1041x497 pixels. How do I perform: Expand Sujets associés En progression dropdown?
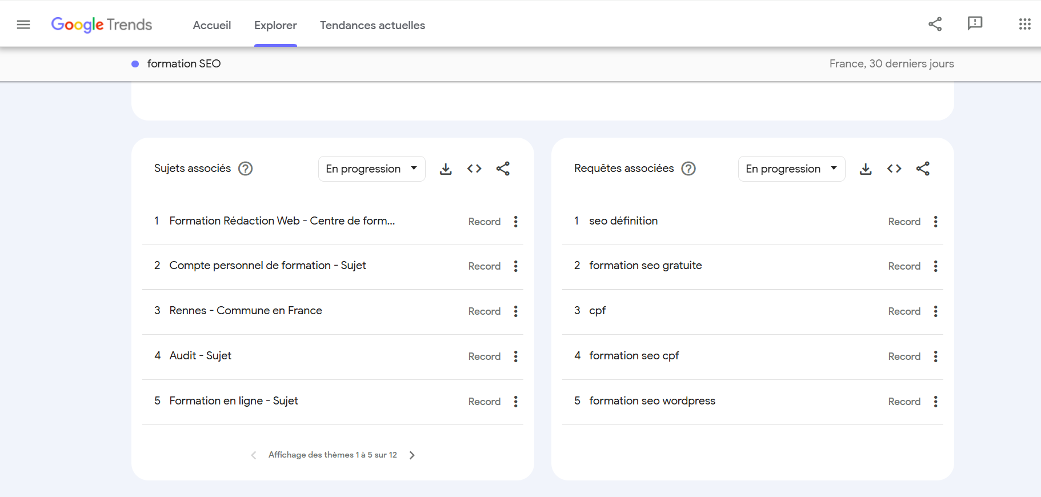[x=371, y=169]
